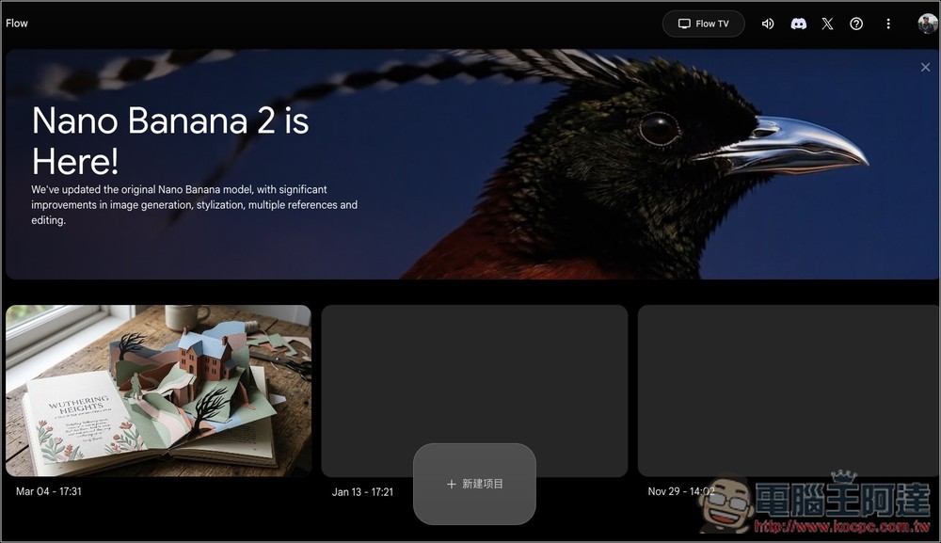Open the Wuthering Heights pop-up book project
The width and height of the screenshot is (941, 543).
[158, 391]
